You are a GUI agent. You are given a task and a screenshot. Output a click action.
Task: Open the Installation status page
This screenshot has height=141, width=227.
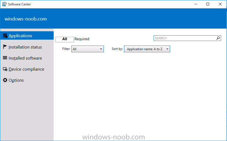[x=25, y=47]
